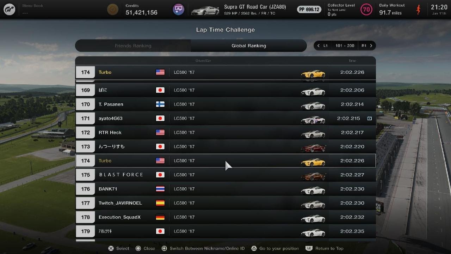Click the 2:02.217 lap time

point(352,132)
